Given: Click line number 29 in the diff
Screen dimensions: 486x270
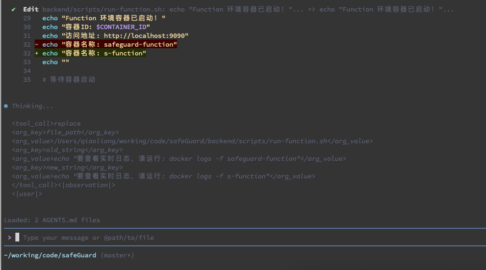Looking at the screenshot, I should coord(27,18).
